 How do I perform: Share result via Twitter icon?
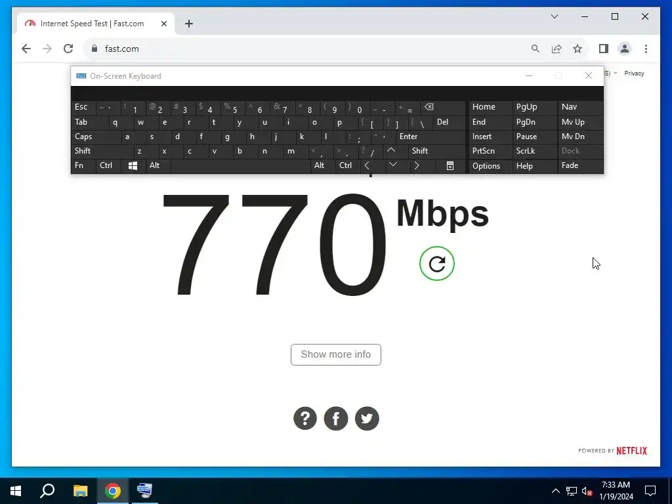point(367,418)
